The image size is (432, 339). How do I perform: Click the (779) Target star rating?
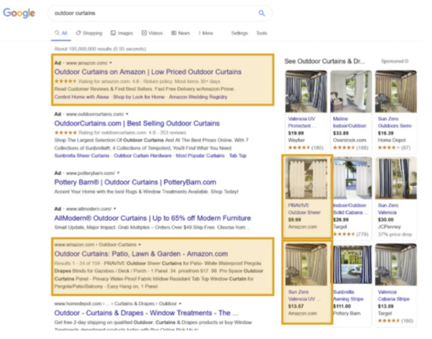350,234
